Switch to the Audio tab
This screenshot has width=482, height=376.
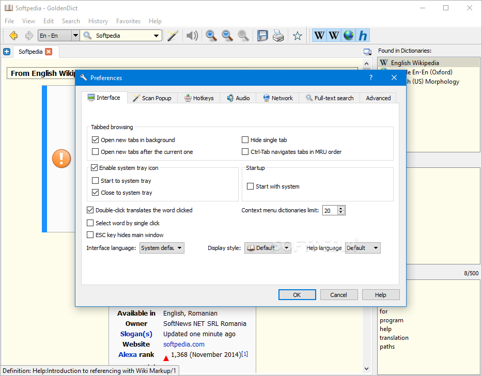click(238, 98)
